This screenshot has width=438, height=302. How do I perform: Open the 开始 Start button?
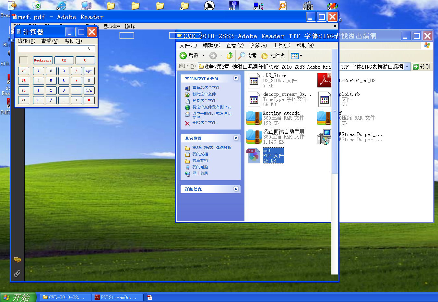click(x=18, y=297)
